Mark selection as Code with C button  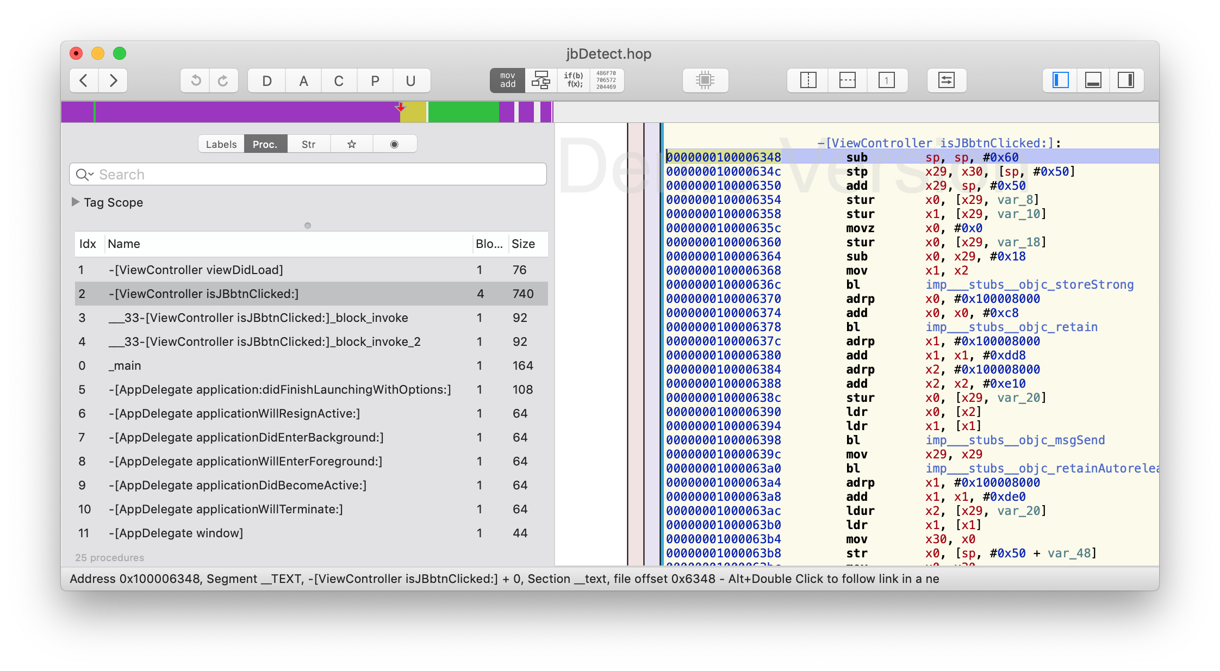tap(339, 80)
